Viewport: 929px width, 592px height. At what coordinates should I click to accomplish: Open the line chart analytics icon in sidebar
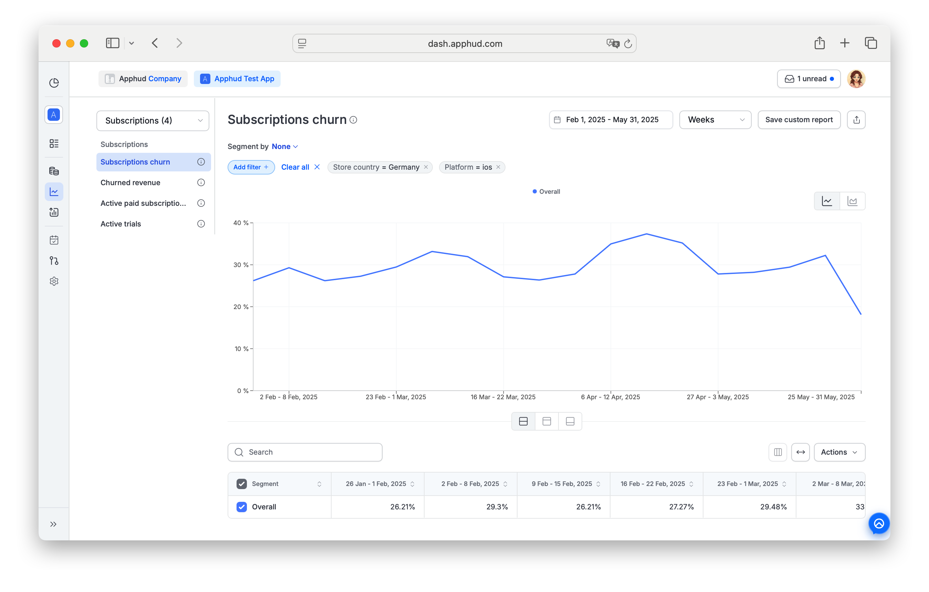(x=54, y=192)
